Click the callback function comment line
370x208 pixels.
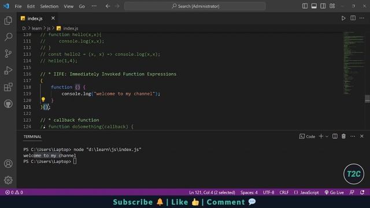69,120
